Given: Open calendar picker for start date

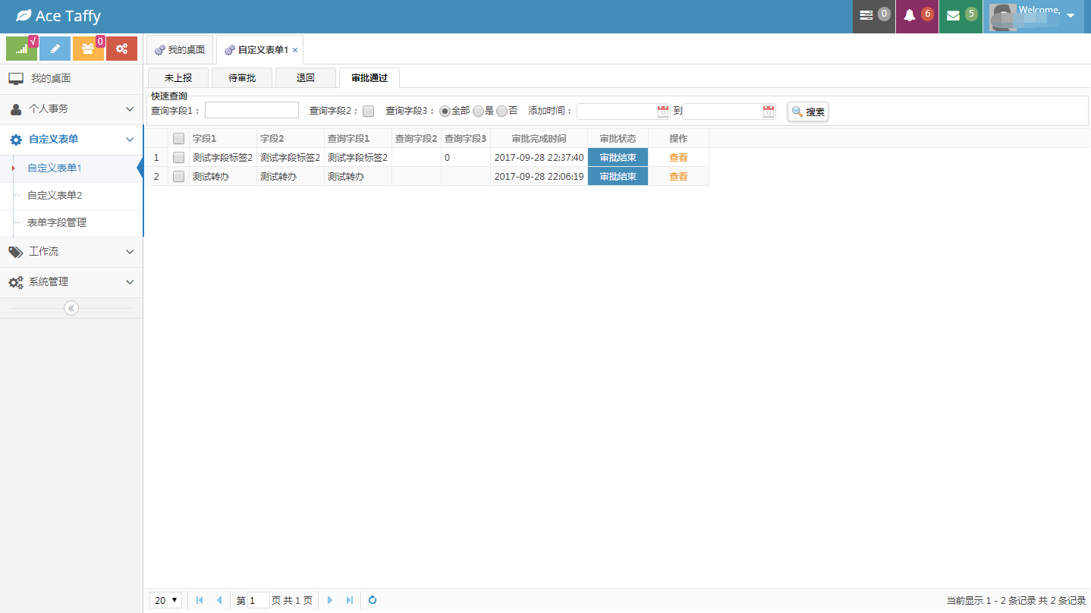Looking at the screenshot, I should [x=663, y=112].
